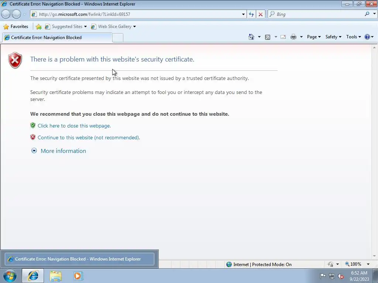
Task: Click the taskbar clock showing 6:52 AM
Action: click(x=359, y=276)
